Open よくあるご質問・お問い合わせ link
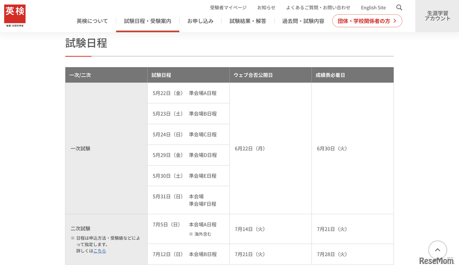 [x=318, y=8]
